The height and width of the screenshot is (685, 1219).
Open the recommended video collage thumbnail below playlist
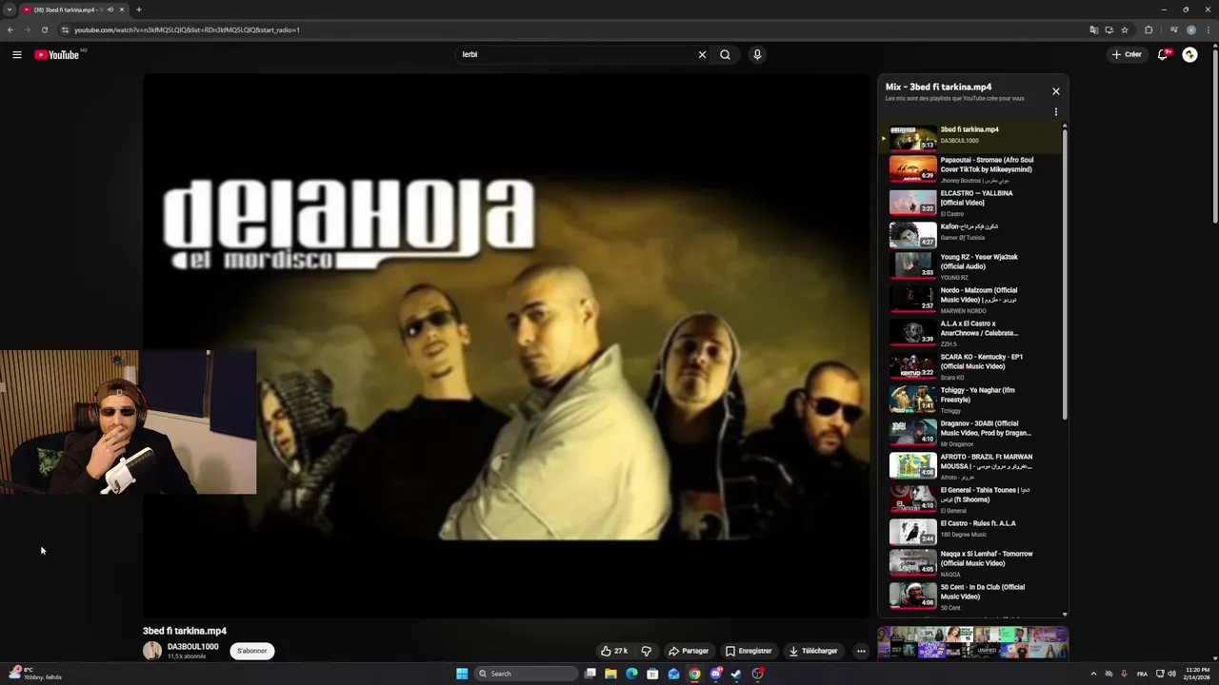(972, 642)
